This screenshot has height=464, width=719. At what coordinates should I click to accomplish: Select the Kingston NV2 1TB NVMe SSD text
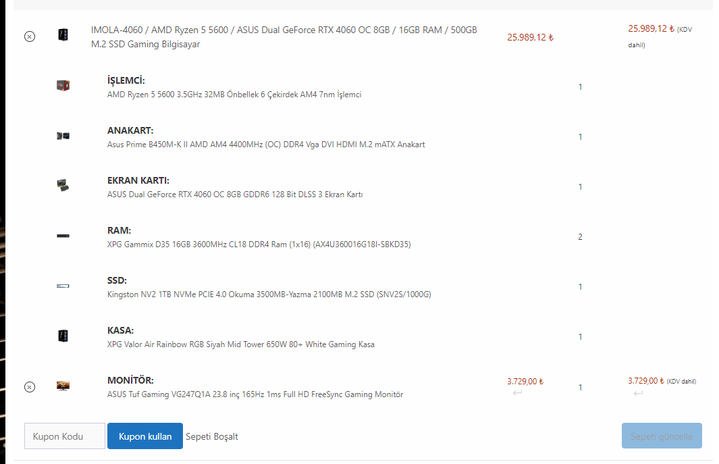pos(269,294)
